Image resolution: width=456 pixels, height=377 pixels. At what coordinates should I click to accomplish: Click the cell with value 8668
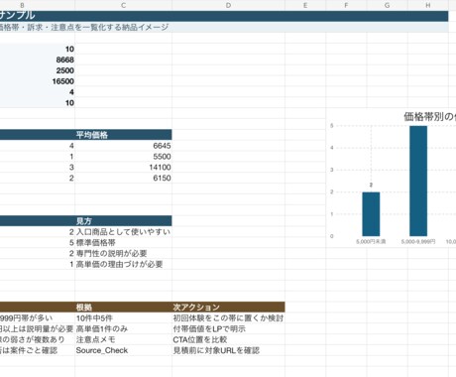pos(38,60)
